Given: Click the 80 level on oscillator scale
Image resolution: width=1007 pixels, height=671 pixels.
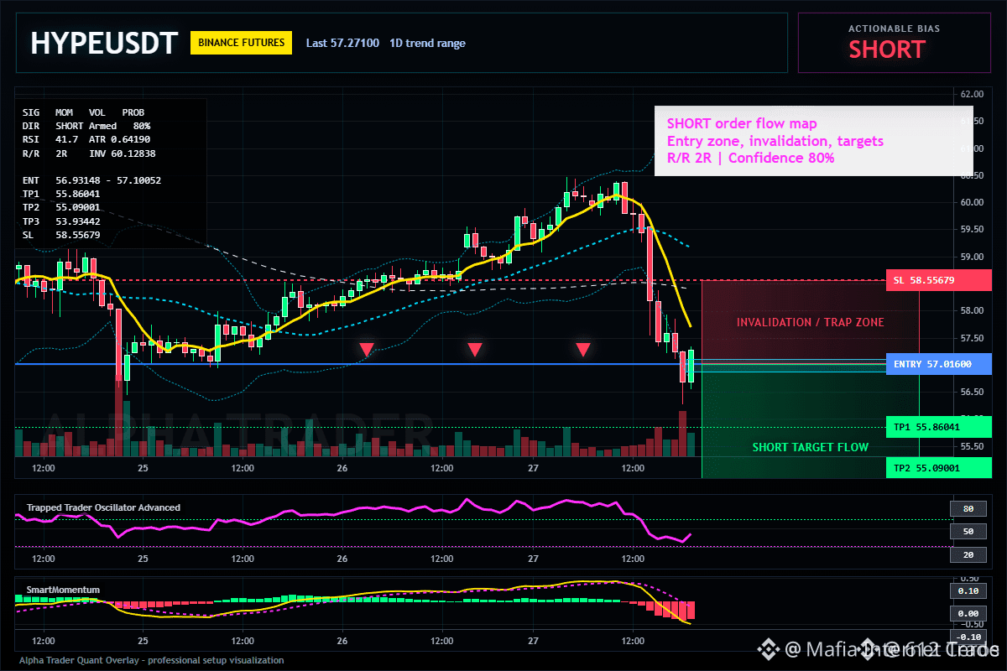Looking at the screenshot, I should point(968,508).
